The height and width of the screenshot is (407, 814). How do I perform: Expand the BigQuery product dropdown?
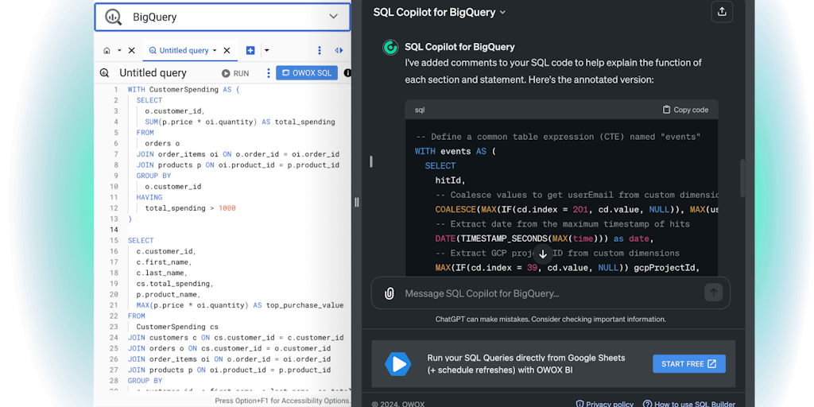click(x=333, y=17)
